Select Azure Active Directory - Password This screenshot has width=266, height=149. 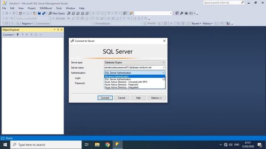135,84
